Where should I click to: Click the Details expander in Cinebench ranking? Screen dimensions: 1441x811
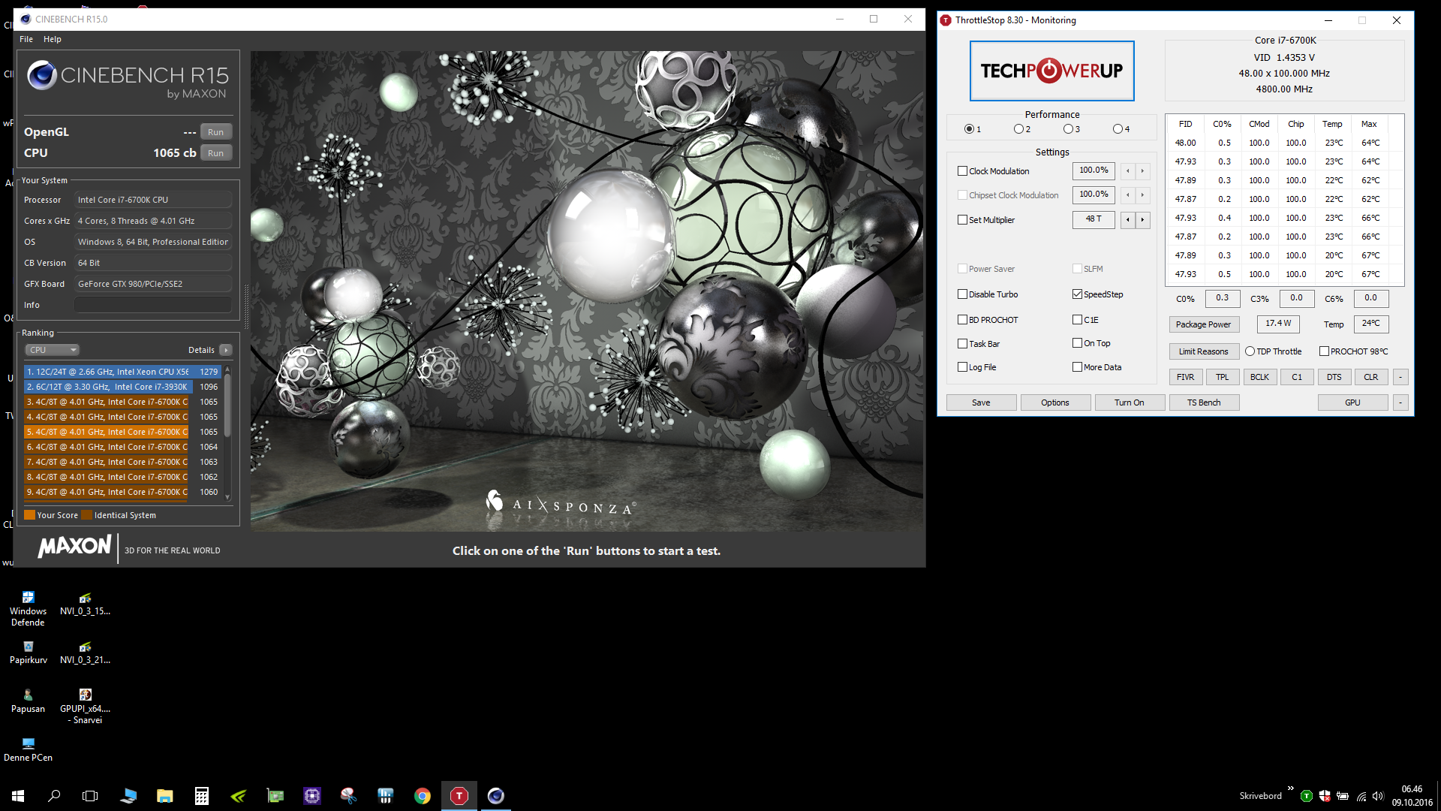(x=224, y=349)
